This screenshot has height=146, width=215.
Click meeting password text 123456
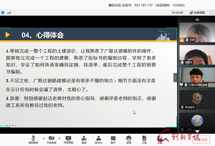[x=177, y=5]
